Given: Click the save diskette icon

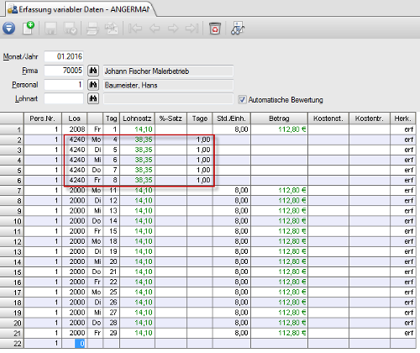Looking at the screenshot, I should tap(50, 29).
